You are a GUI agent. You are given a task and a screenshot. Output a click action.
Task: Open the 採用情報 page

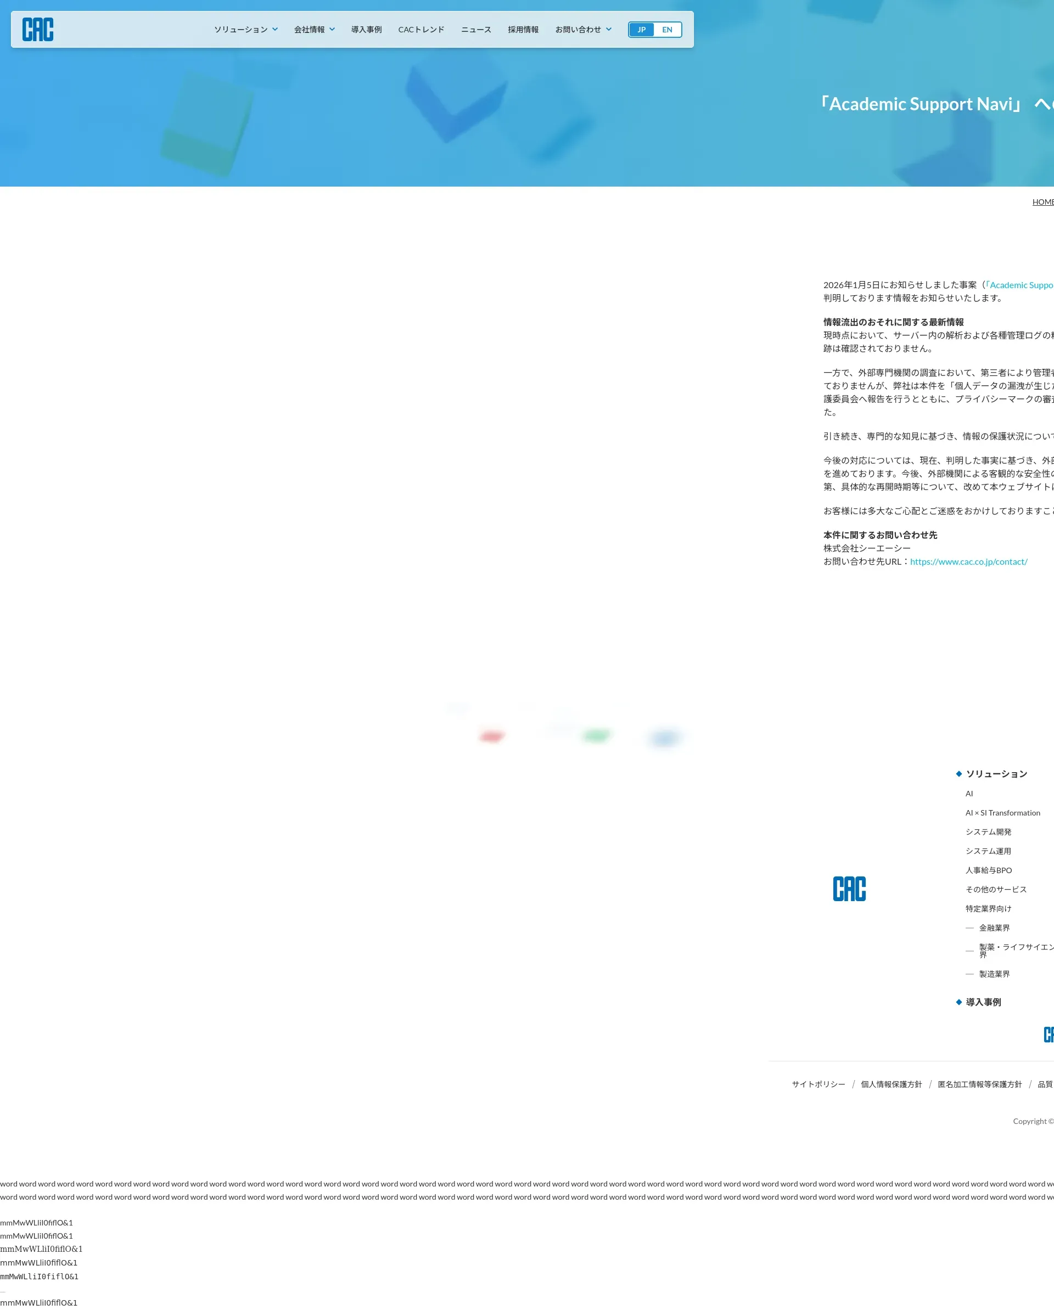coord(523,30)
